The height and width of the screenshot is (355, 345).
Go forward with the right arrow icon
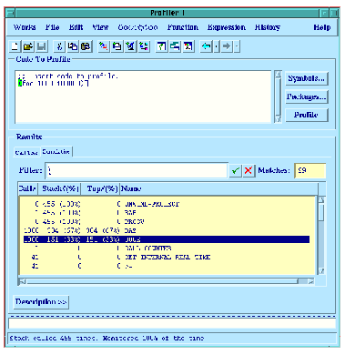(227, 46)
